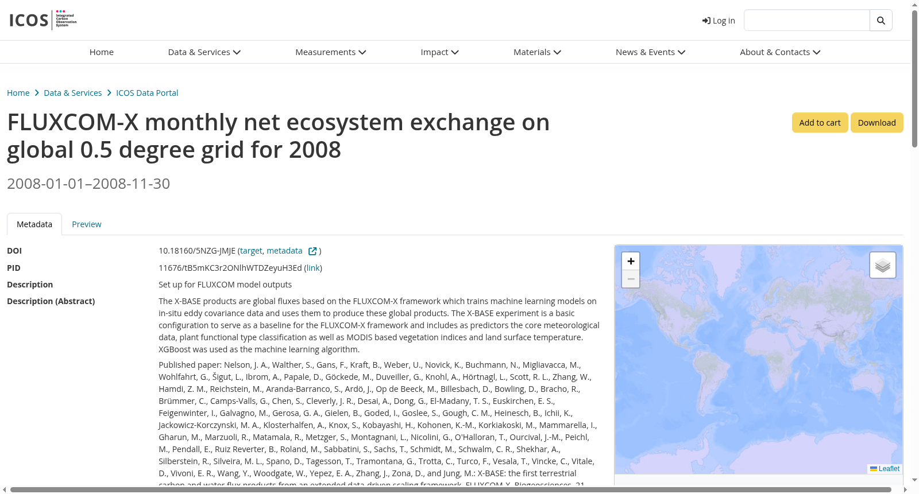Open the map layers control
Viewport: 919px width, 494px height.
[883, 265]
